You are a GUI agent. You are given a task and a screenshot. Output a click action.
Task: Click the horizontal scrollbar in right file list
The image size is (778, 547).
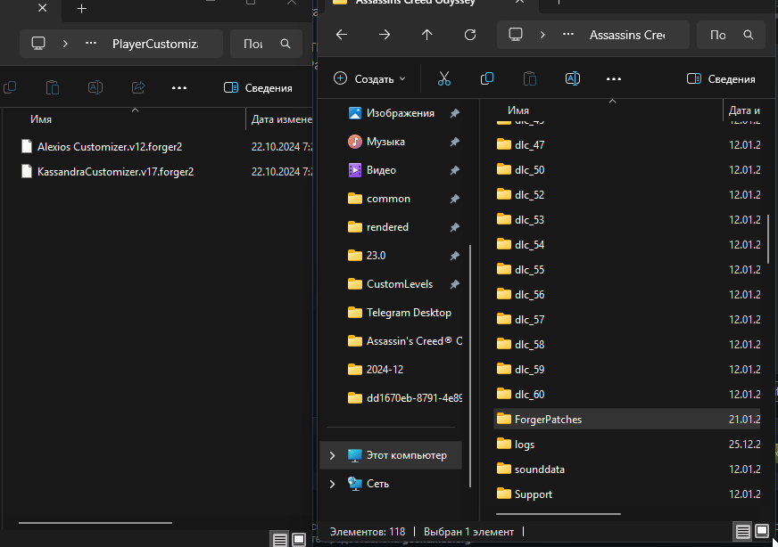pos(559,514)
